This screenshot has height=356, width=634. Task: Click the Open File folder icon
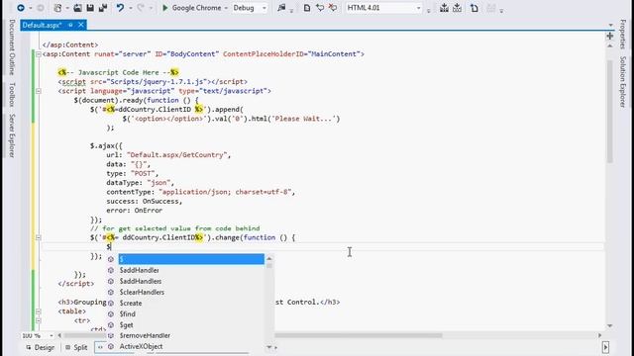[x=77, y=8]
